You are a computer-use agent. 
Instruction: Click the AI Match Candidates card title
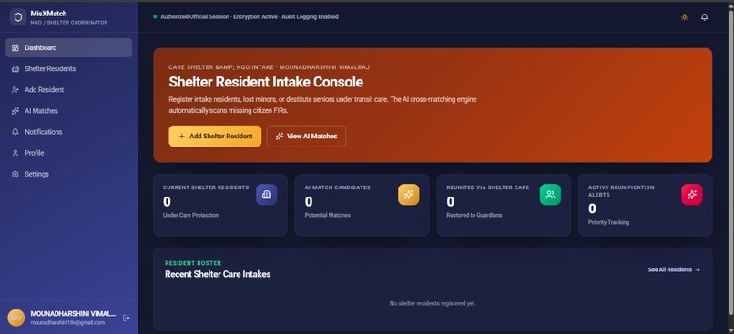pos(338,187)
